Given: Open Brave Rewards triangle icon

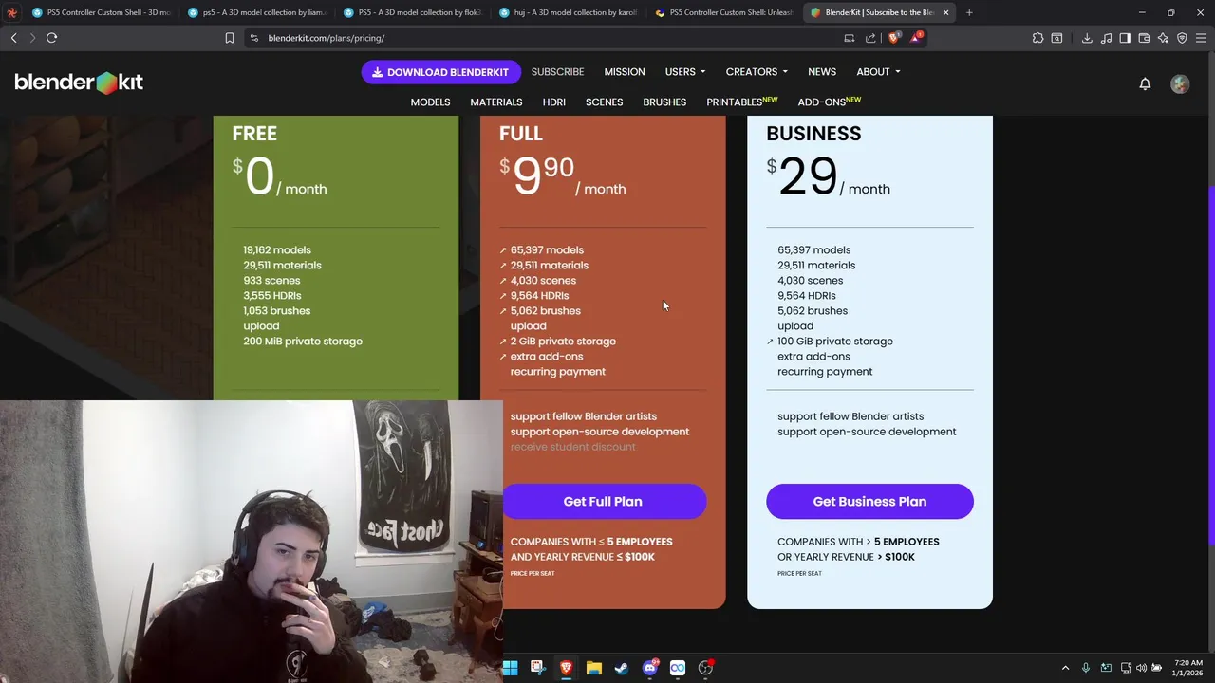Looking at the screenshot, I should [x=915, y=38].
